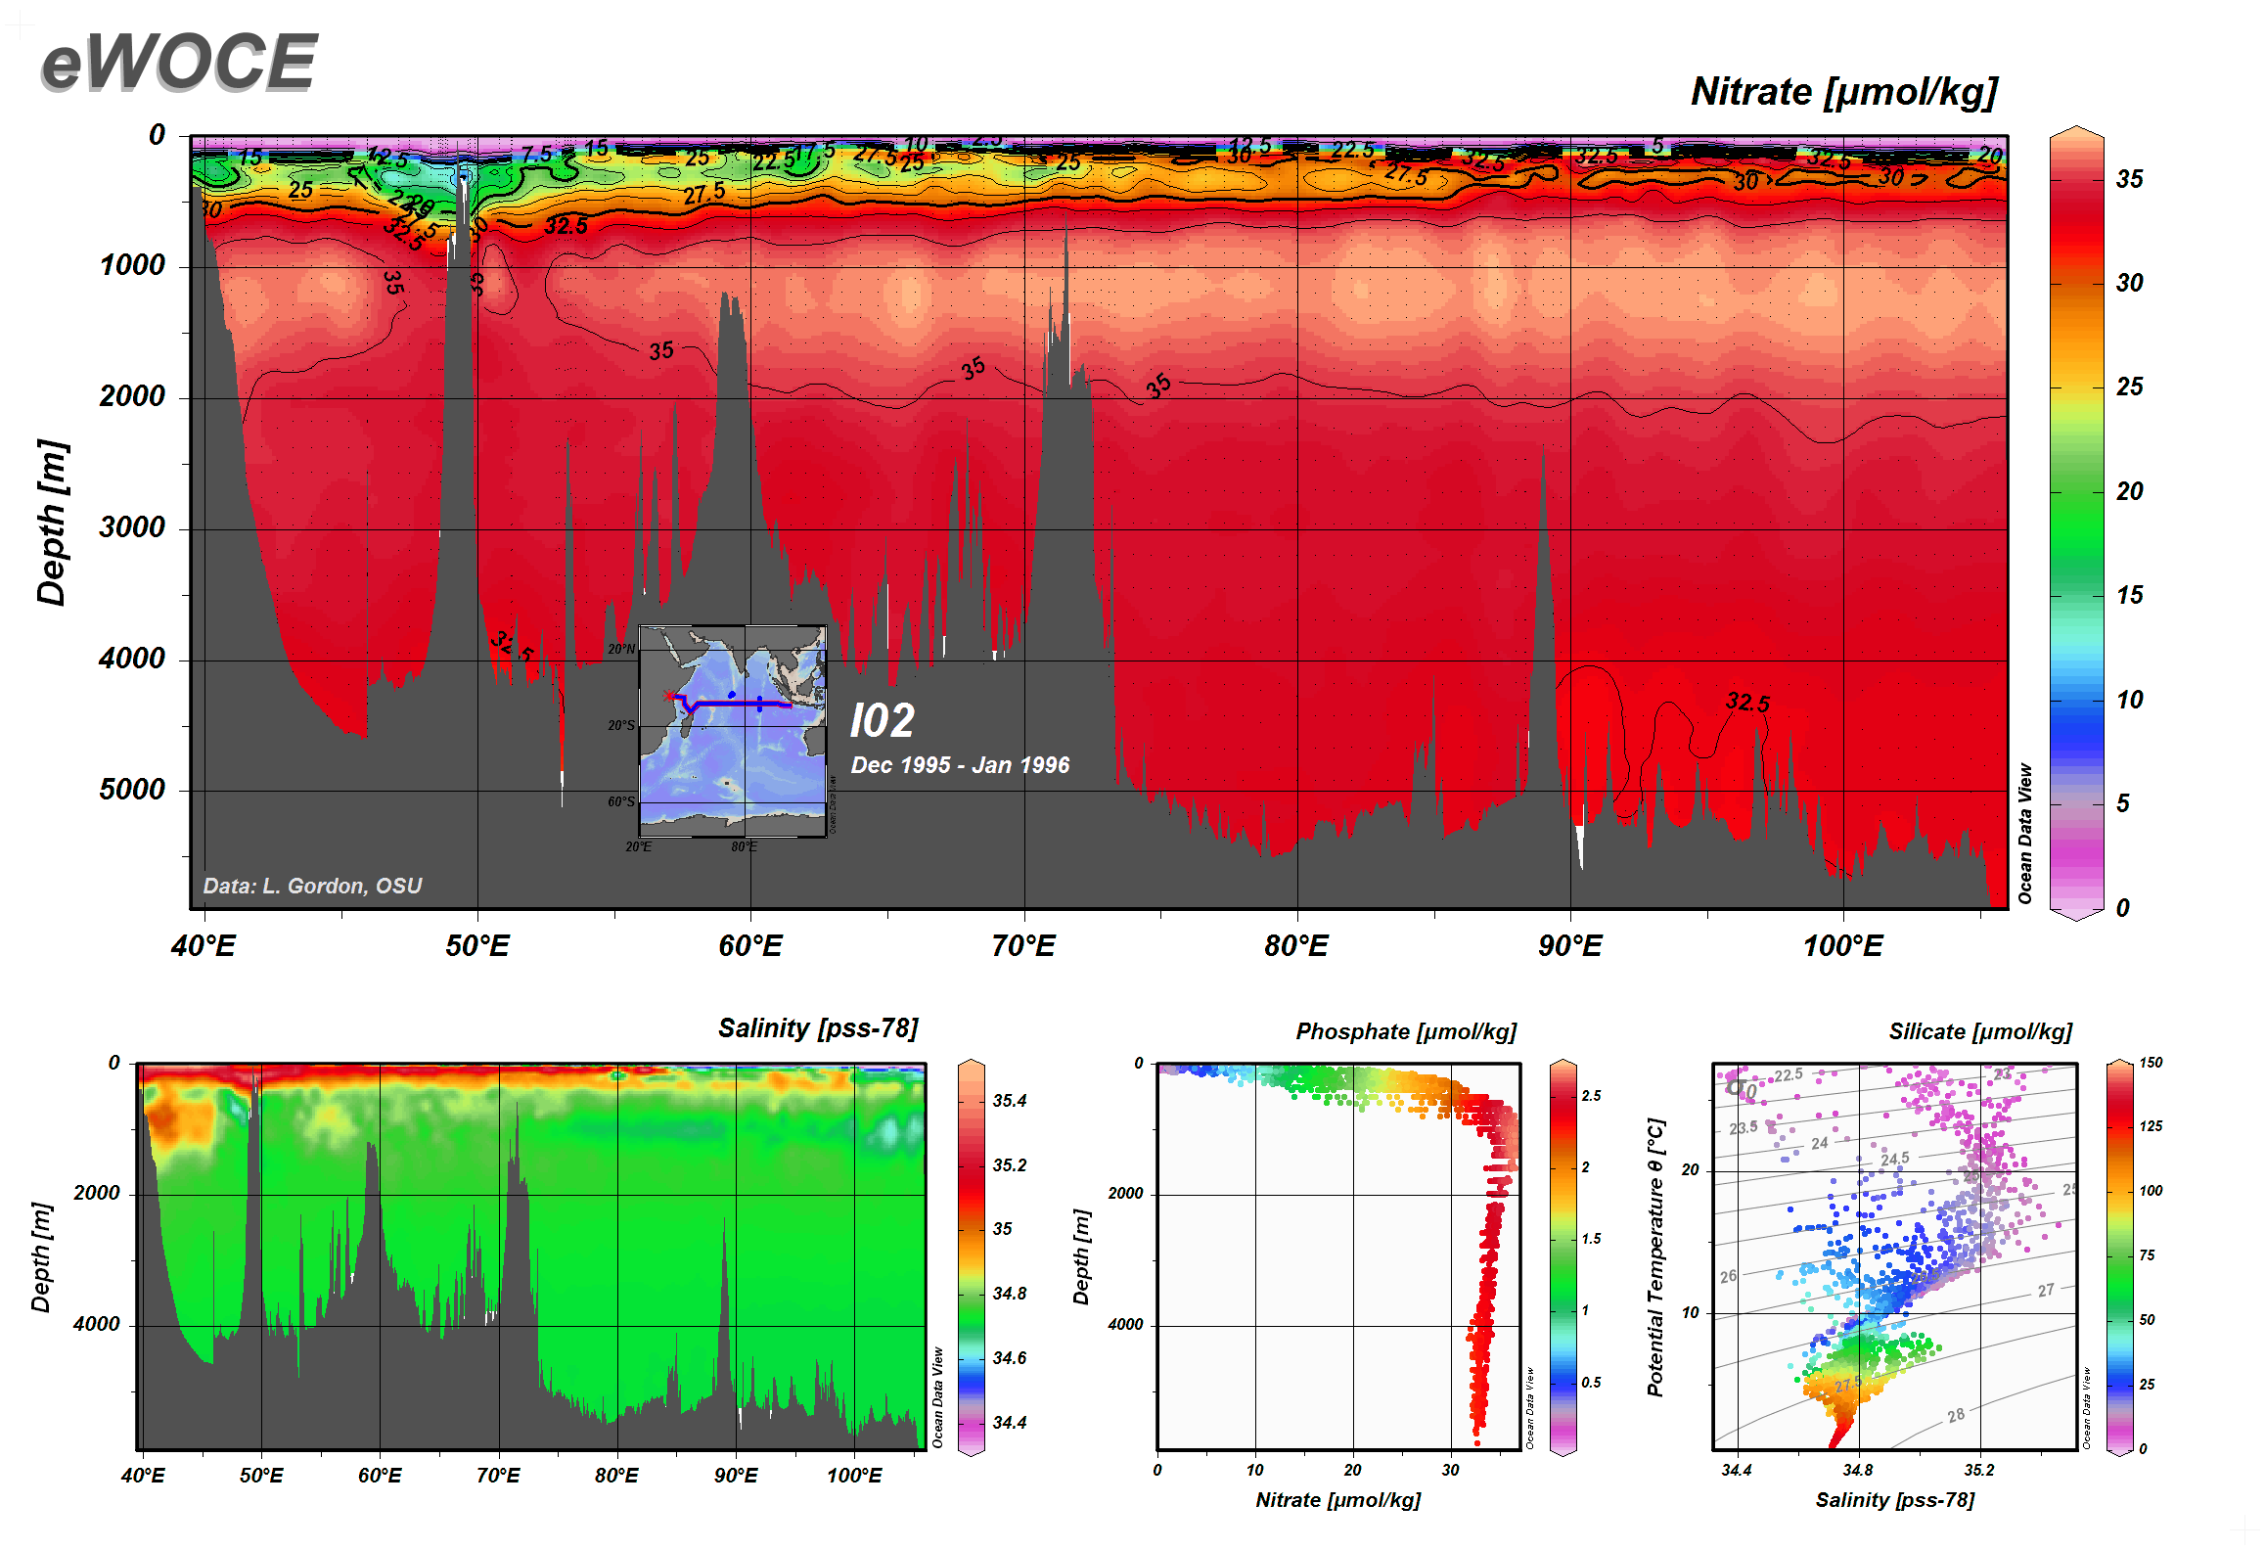Click the temperature-salinity scatter plot area
This screenshot has height=1550, width=2265.
pos(1895,1256)
